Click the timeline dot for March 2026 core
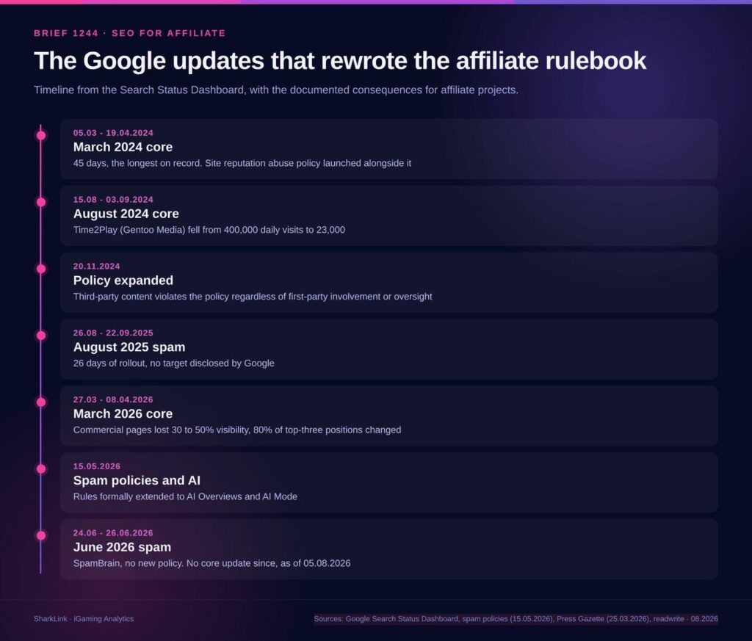 point(41,402)
